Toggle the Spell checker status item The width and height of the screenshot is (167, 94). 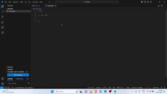click(x=127, y=88)
